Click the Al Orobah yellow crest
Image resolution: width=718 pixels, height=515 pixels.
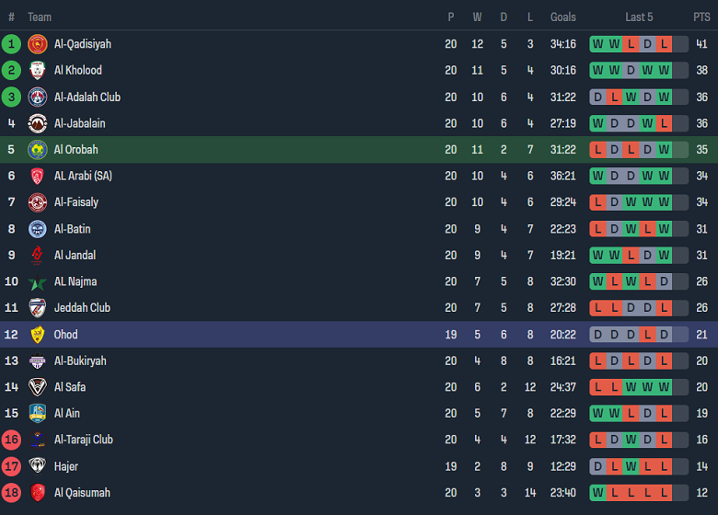point(38,150)
